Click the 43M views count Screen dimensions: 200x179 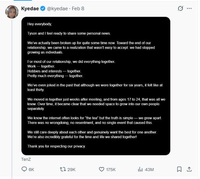(x=149, y=169)
